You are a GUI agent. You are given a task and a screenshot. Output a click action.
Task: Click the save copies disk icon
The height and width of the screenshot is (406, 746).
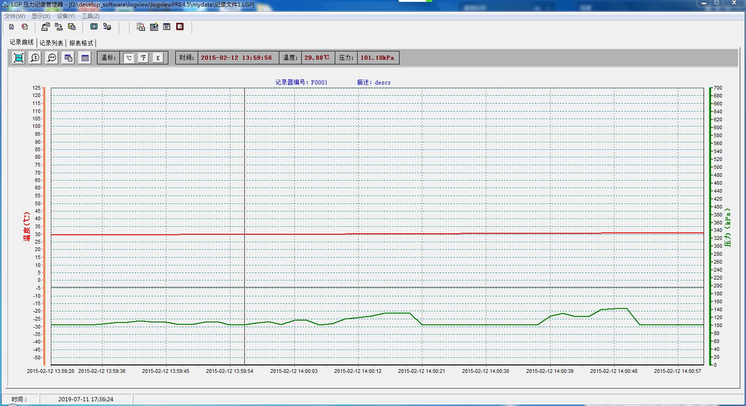pos(72,27)
